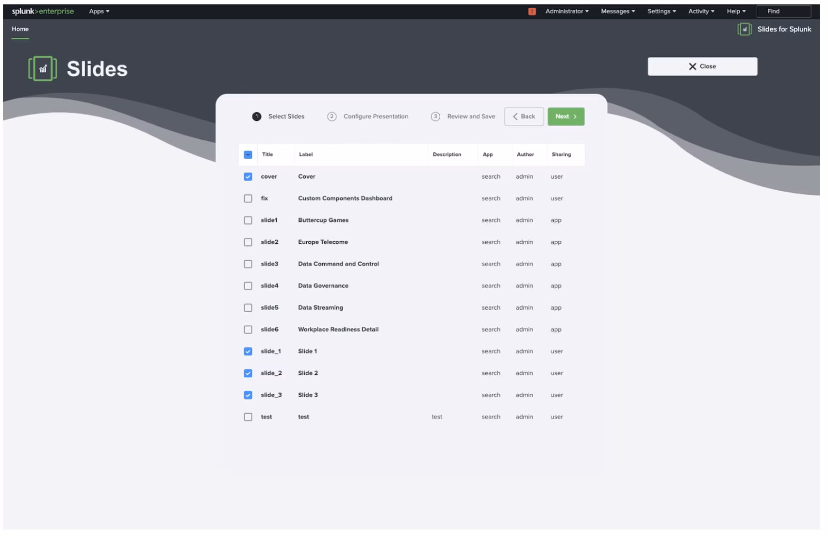Image resolution: width=828 pixels, height=536 pixels.
Task: Click the splunk>enterprise logo
Action: tap(43, 11)
